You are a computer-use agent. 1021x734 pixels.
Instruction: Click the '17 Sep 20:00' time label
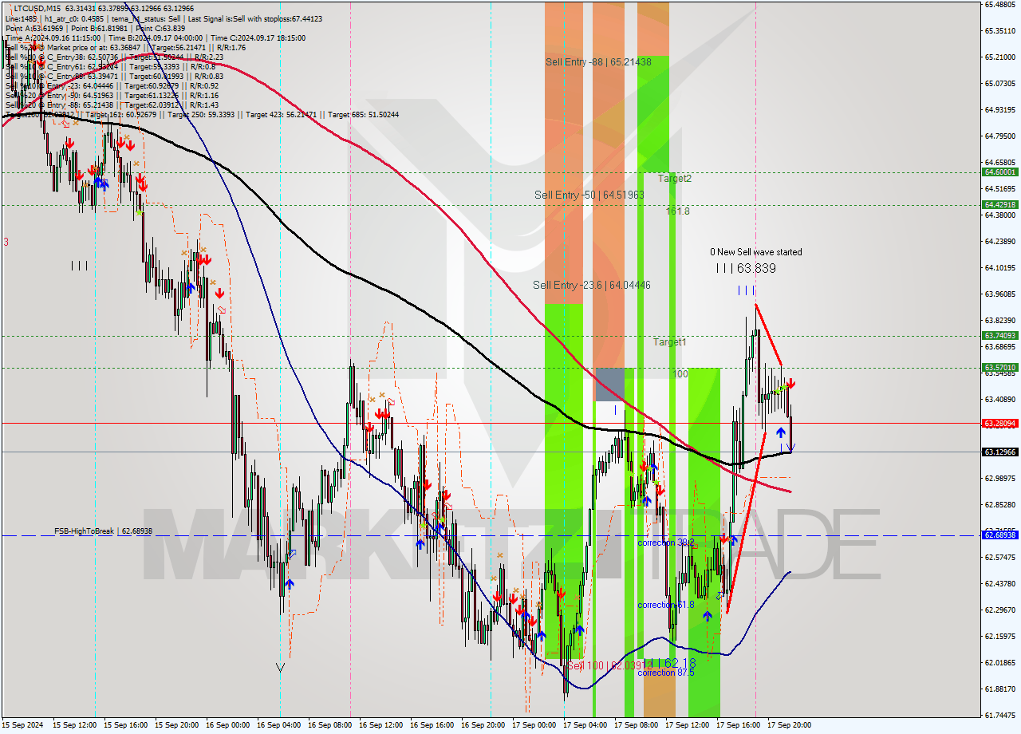[790, 725]
